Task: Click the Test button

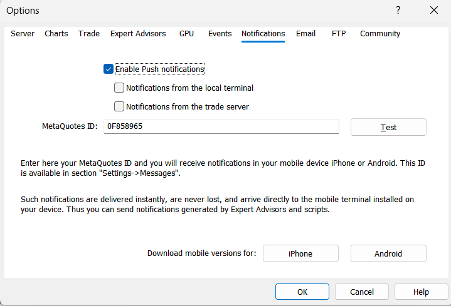Action: [x=388, y=127]
